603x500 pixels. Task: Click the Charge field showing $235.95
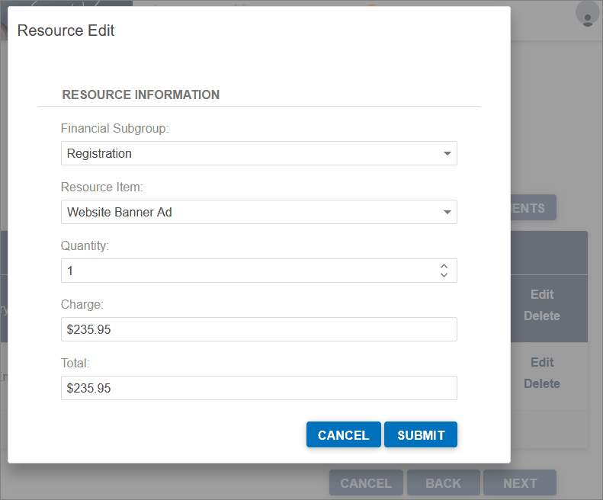[259, 329]
